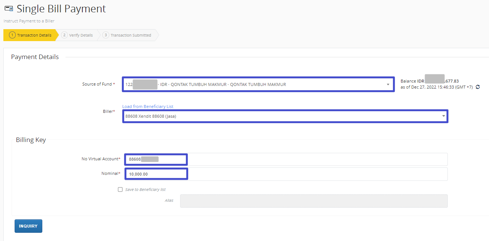The height and width of the screenshot is (241, 489).
Task: Click the Load from Beneficiary List link
Action: pyautogui.click(x=148, y=106)
